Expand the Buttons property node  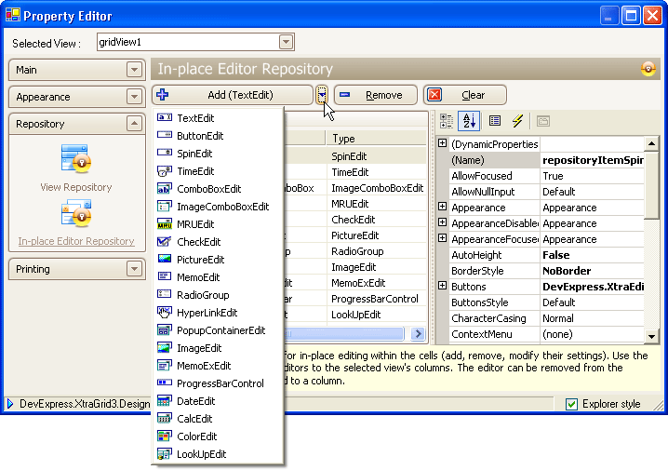(x=442, y=286)
